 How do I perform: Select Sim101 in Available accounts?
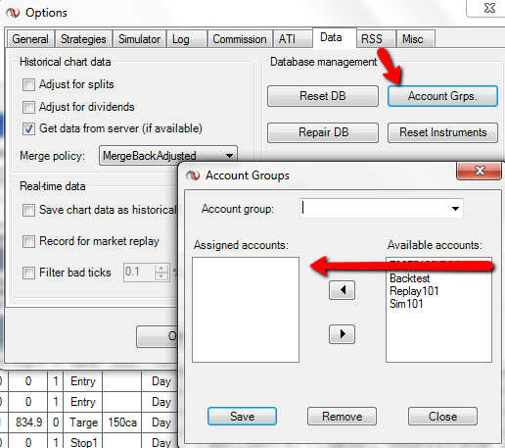click(x=406, y=304)
